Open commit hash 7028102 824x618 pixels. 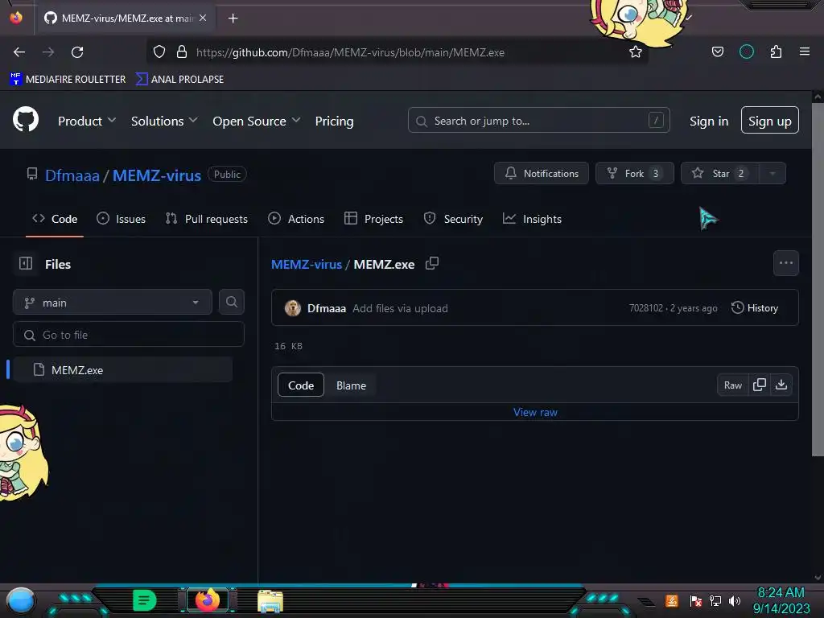(x=646, y=308)
